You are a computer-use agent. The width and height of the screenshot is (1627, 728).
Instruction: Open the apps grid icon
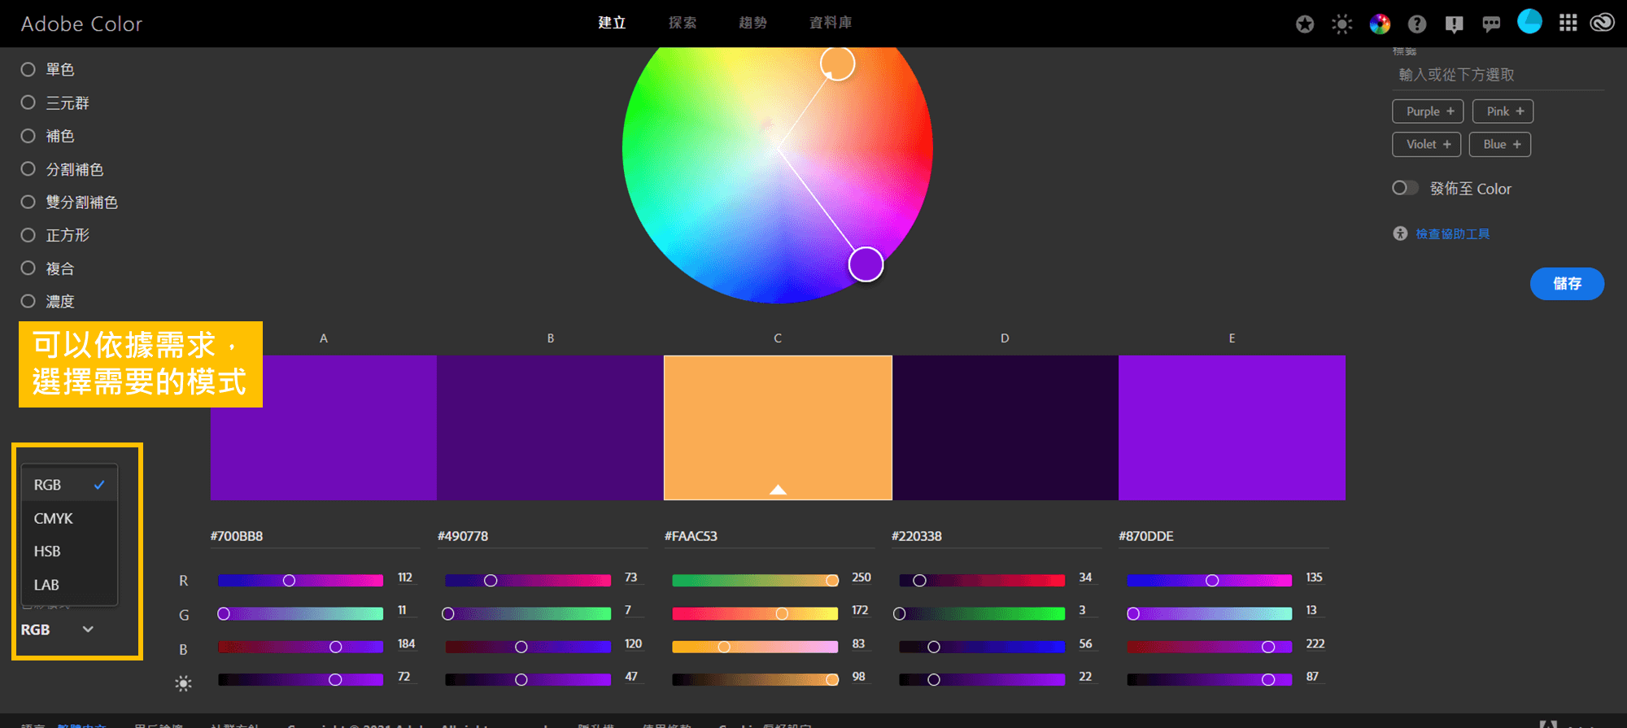(x=1568, y=23)
